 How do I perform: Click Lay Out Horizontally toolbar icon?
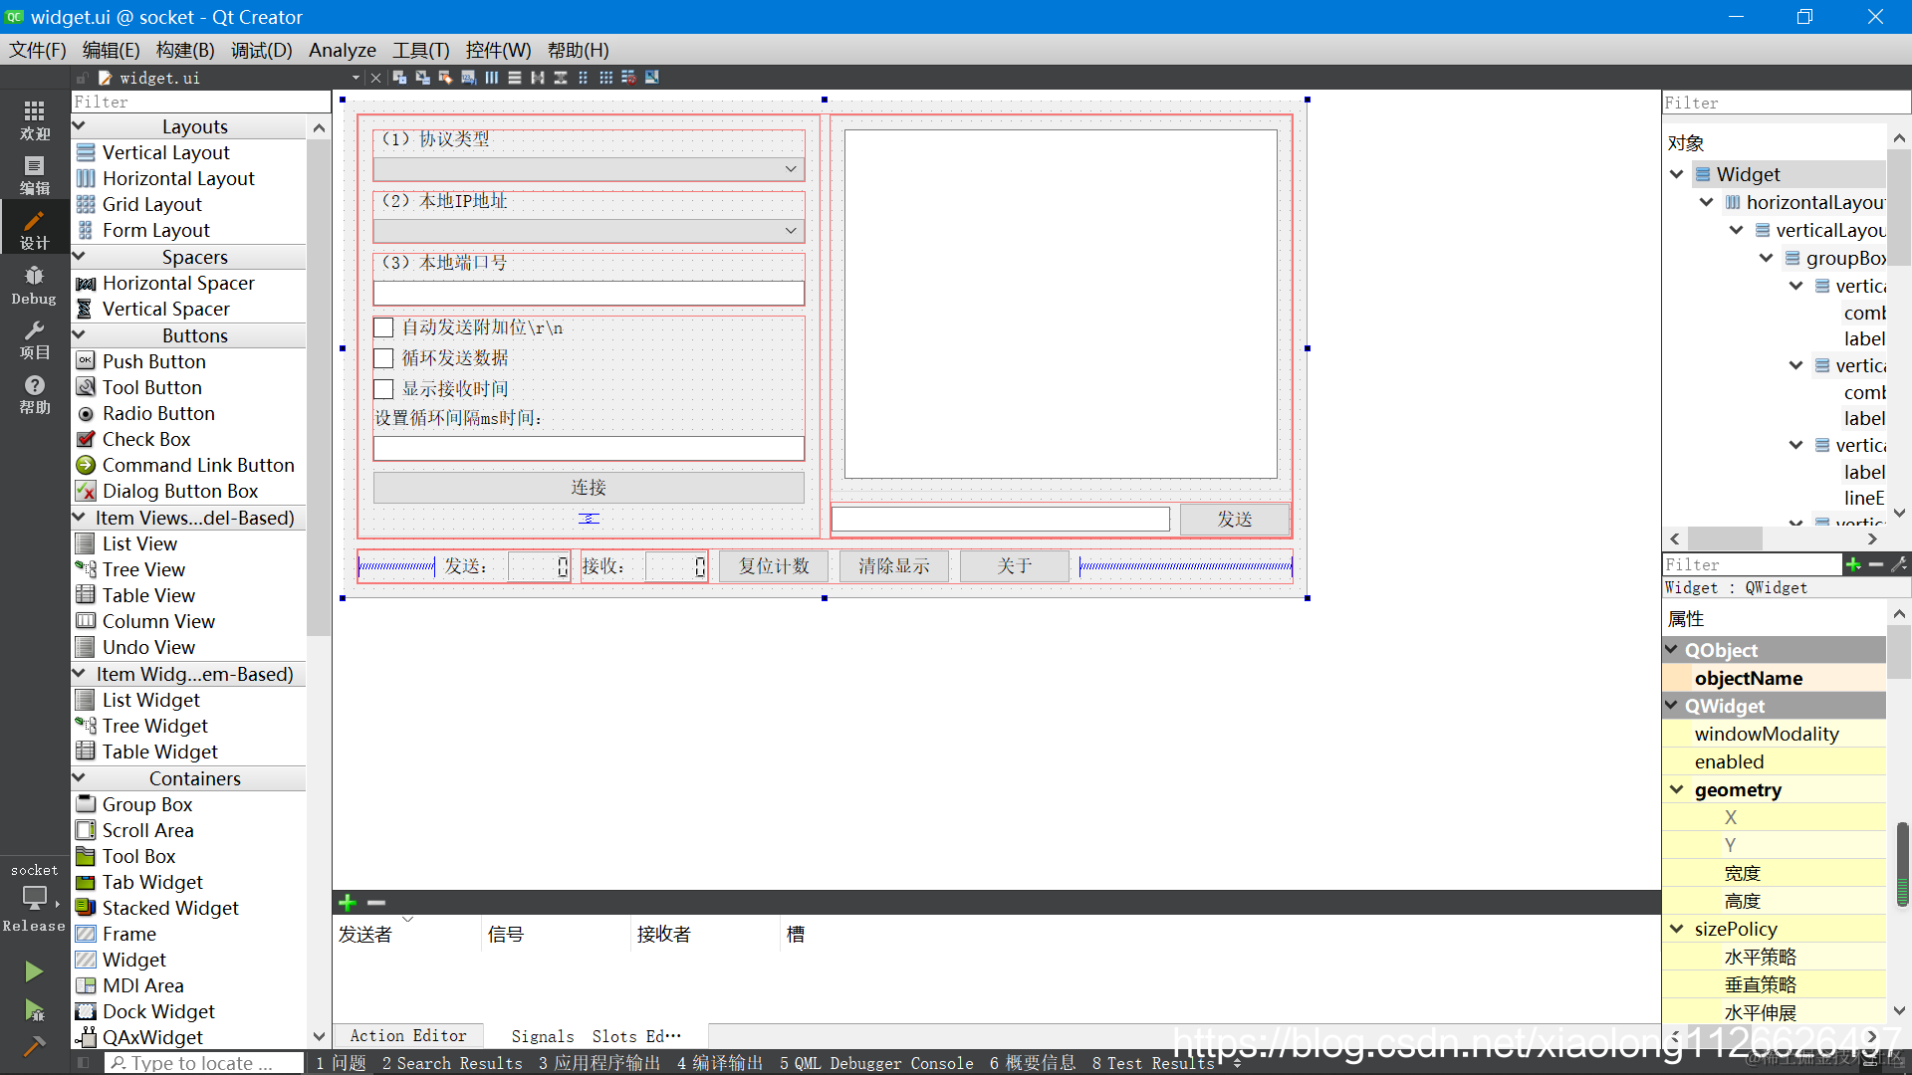coord(492,78)
